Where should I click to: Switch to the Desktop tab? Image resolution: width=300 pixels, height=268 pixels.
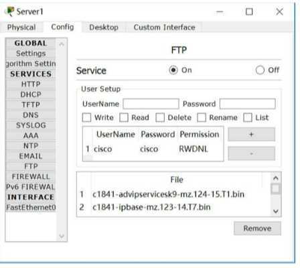pyautogui.click(x=104, y=27)
